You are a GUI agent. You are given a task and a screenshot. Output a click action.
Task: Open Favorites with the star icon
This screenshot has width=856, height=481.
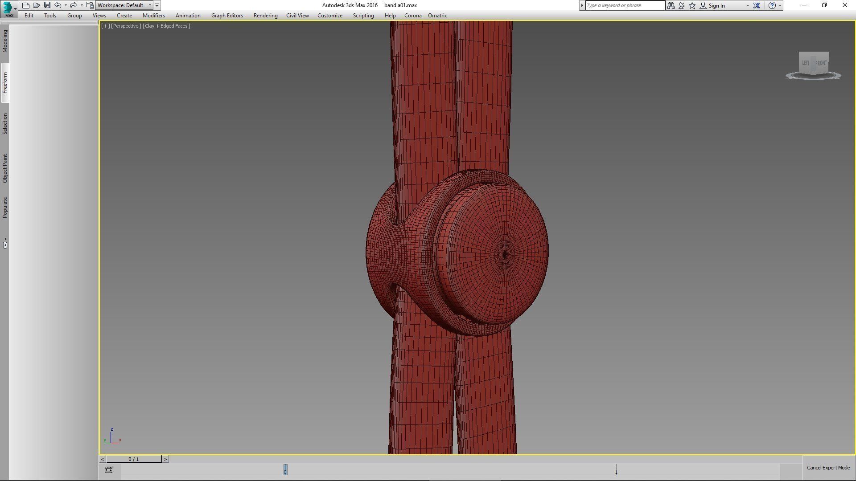click(x=692, y=5)
